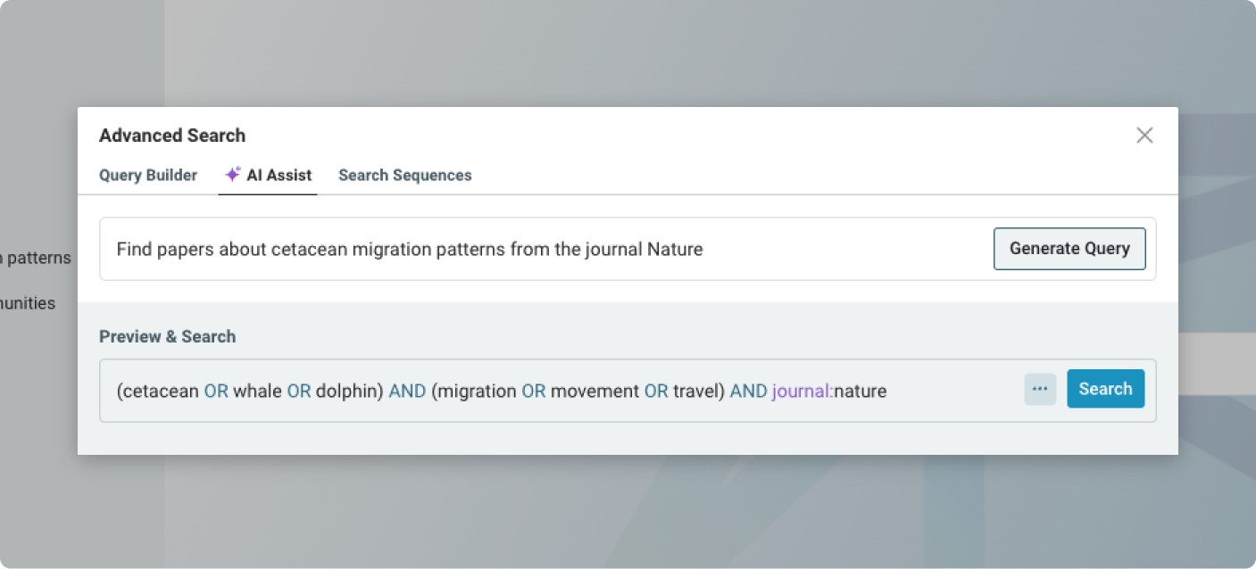Screen dimensions: 1256x569
Task: Run the Search button
Action: point(1105,389)
